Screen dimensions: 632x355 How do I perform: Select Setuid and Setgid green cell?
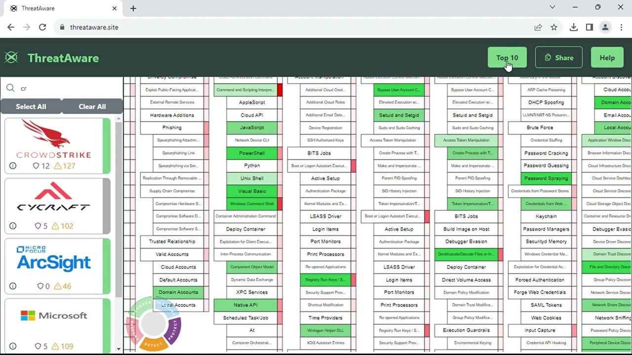(x=399, y=115)
